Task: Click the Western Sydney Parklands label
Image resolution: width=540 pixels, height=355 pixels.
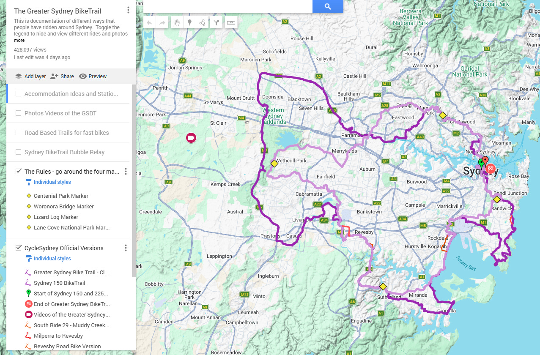Action: [273, 116]
